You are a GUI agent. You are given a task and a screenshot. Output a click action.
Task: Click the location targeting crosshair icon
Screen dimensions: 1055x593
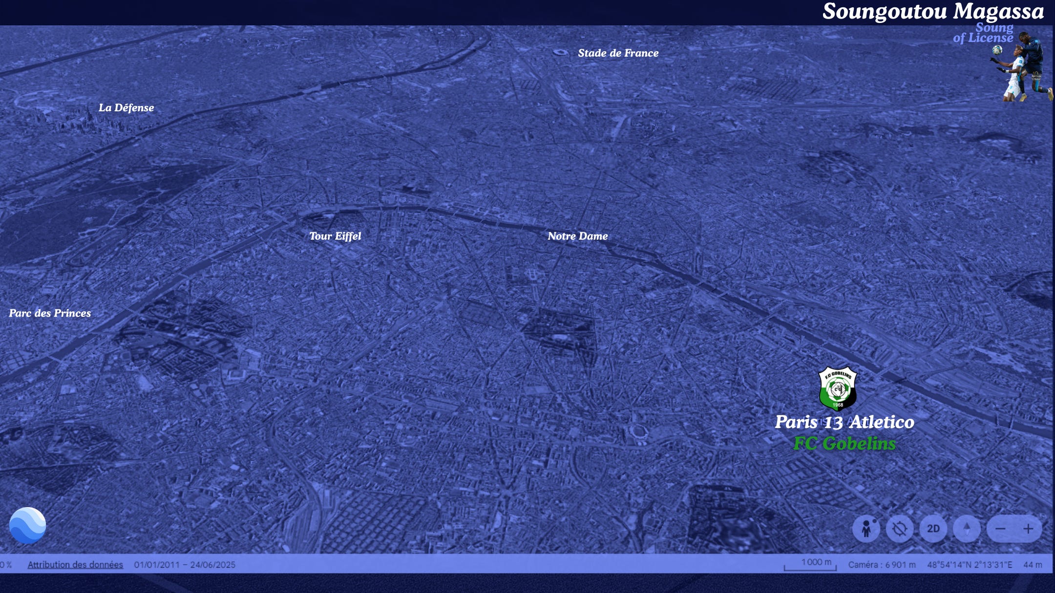point(900,529)
